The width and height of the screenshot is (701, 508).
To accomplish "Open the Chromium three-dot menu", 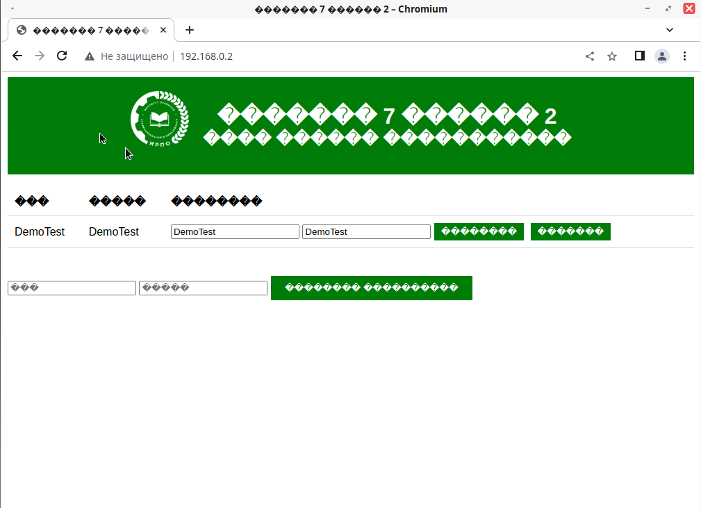I will (684, 56).
